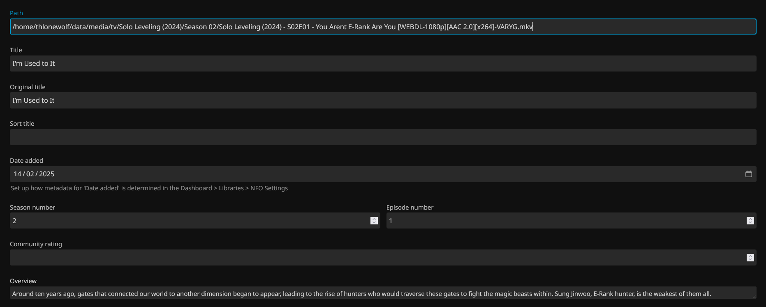This screenshot has height=307, width=766.
Task: Lower Community rating using the down arrow
Action: pos(750,260)
